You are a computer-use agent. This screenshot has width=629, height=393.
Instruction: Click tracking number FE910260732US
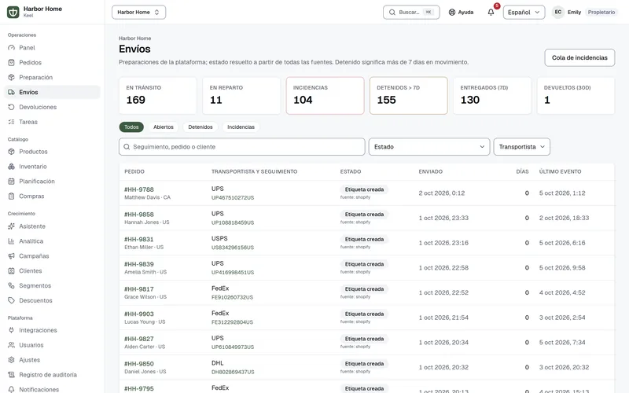pyautogui.click(x=232, y=297)
